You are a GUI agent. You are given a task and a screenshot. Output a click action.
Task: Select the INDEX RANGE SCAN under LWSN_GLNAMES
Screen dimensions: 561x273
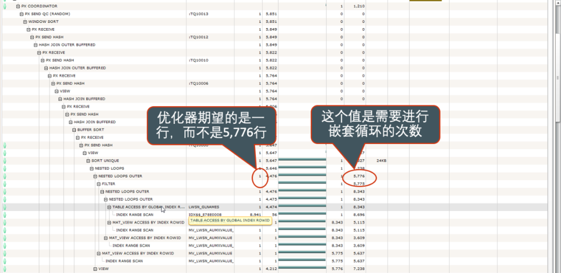[135, 215]
